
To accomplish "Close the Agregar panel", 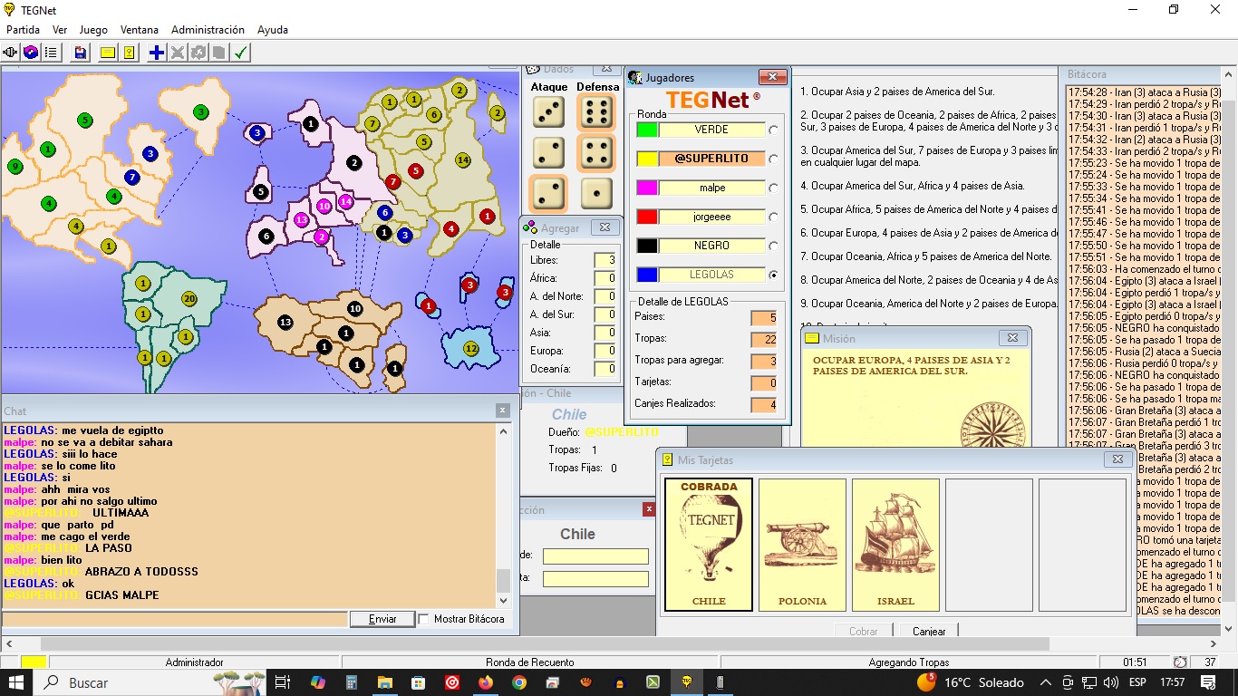I will [605, 227].
